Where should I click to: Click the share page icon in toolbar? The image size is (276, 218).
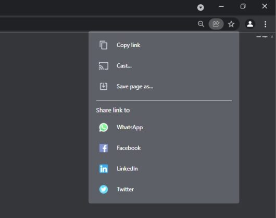coord(216,24)
